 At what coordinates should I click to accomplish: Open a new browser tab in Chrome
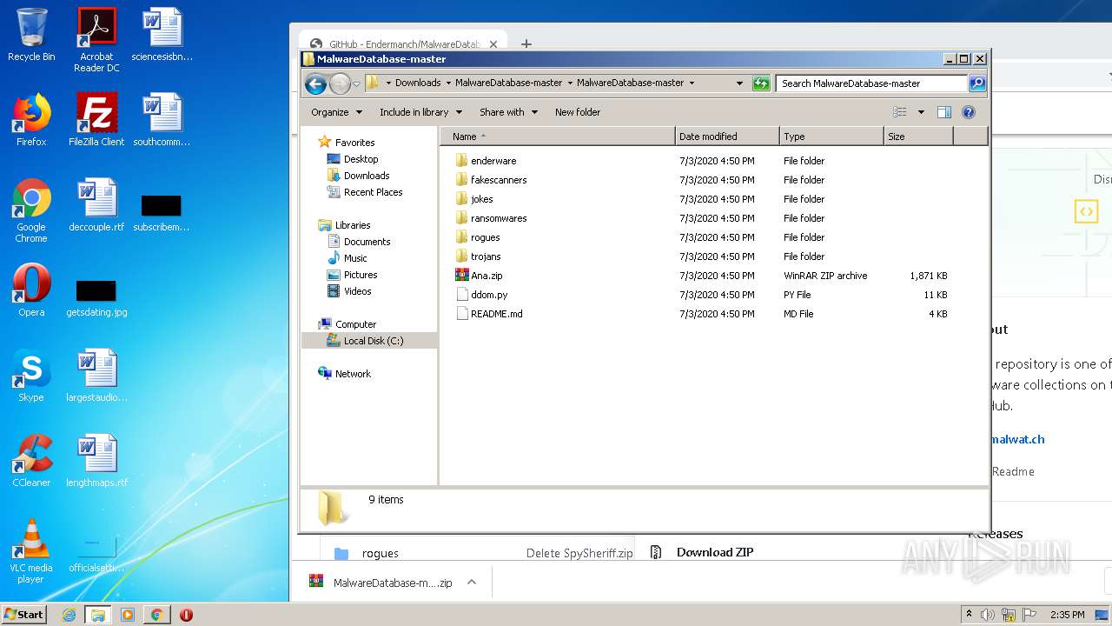pyautogui.click(x=526, y=43)
